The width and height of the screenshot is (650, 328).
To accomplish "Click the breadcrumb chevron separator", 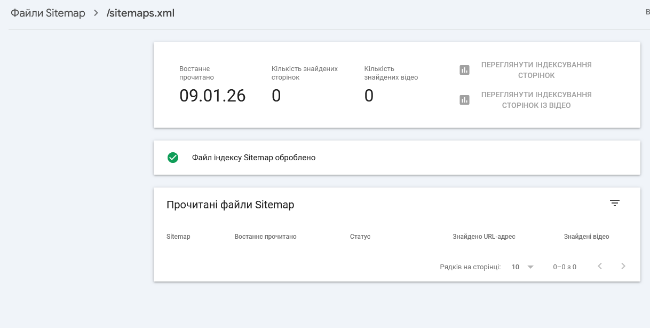I will click(x=96, y=13).
